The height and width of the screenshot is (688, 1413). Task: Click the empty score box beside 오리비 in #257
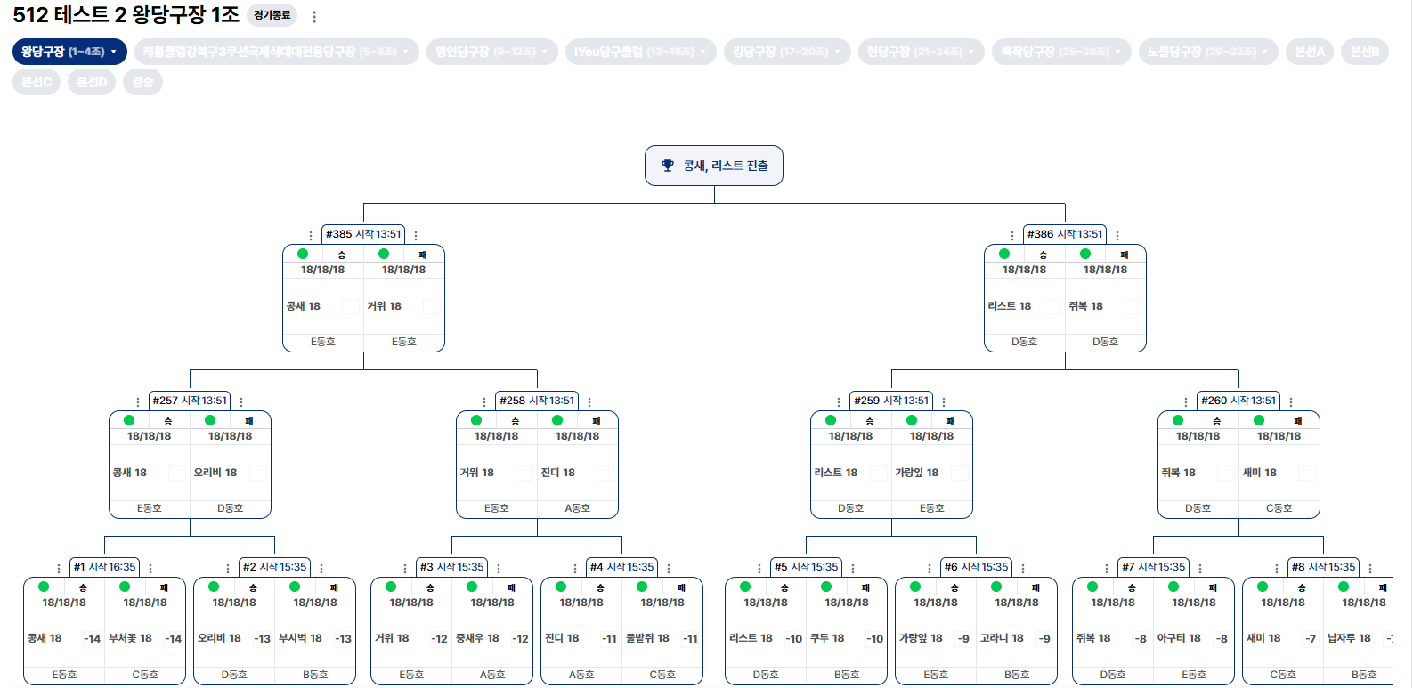[x=257, y=473]
